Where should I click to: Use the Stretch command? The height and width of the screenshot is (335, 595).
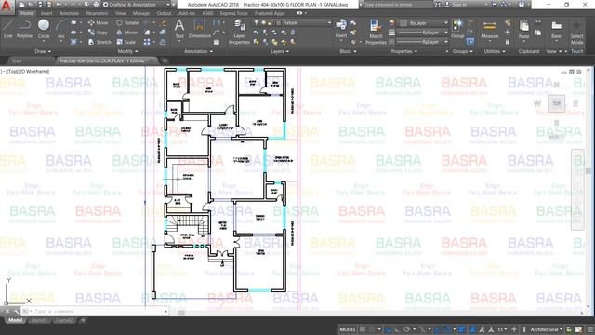pos(99,42)
